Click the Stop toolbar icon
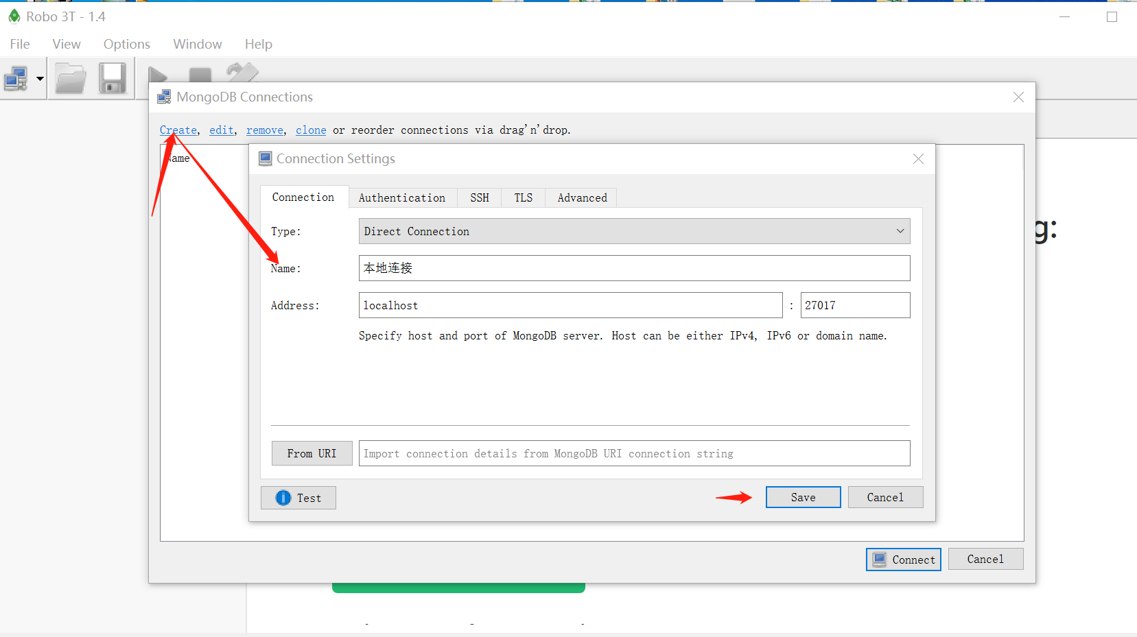Screen dimensions: 1137x637 point(200,74)
